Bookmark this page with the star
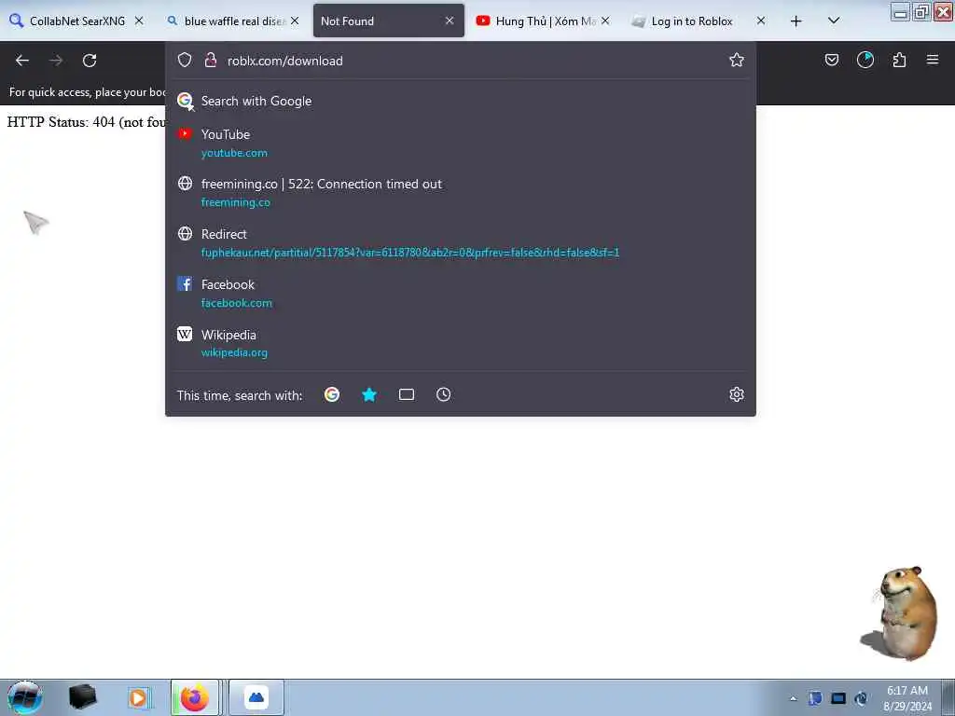955x716 pixels. [x=737, y=60]
